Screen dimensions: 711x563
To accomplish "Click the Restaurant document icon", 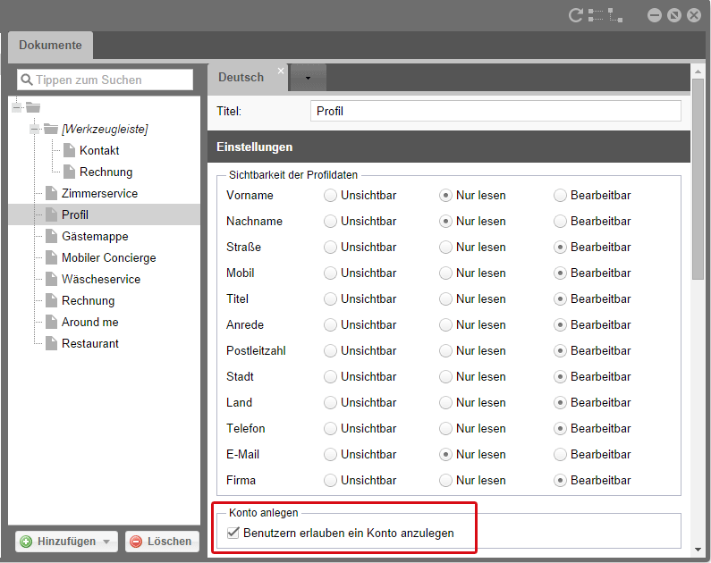I will click(x=51, y=343).
